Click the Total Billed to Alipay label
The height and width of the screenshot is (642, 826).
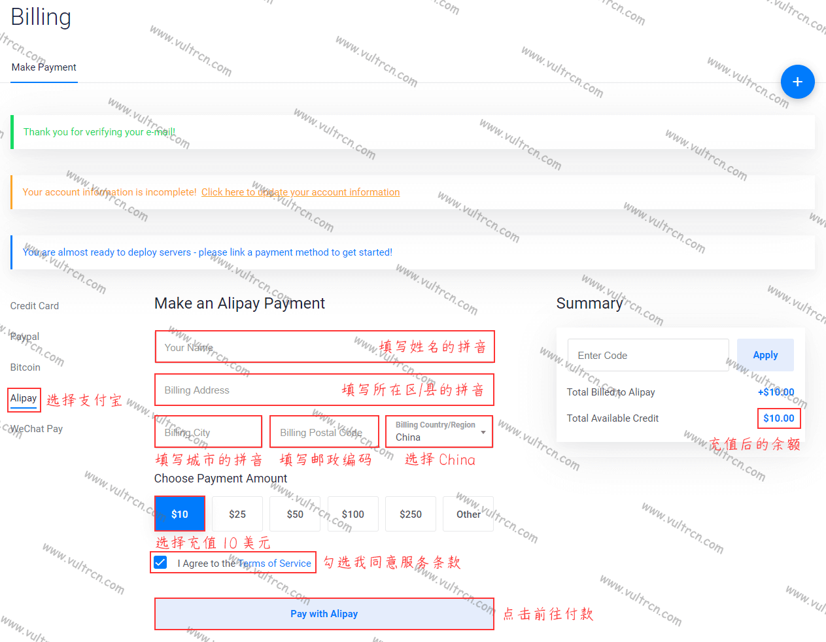611,392
